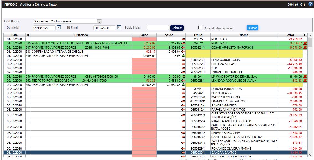314x160 pixels.
Task: Open the Dt Final calendar picker
Action: (x=119, y=27)
